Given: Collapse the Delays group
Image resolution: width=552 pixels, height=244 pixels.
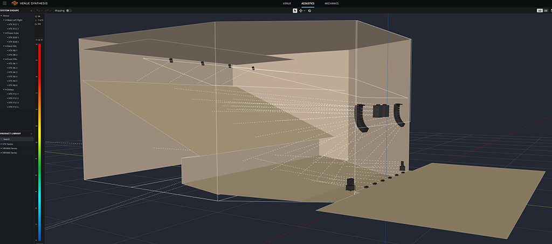Looking at the screenshot, I should pos(4,89).
